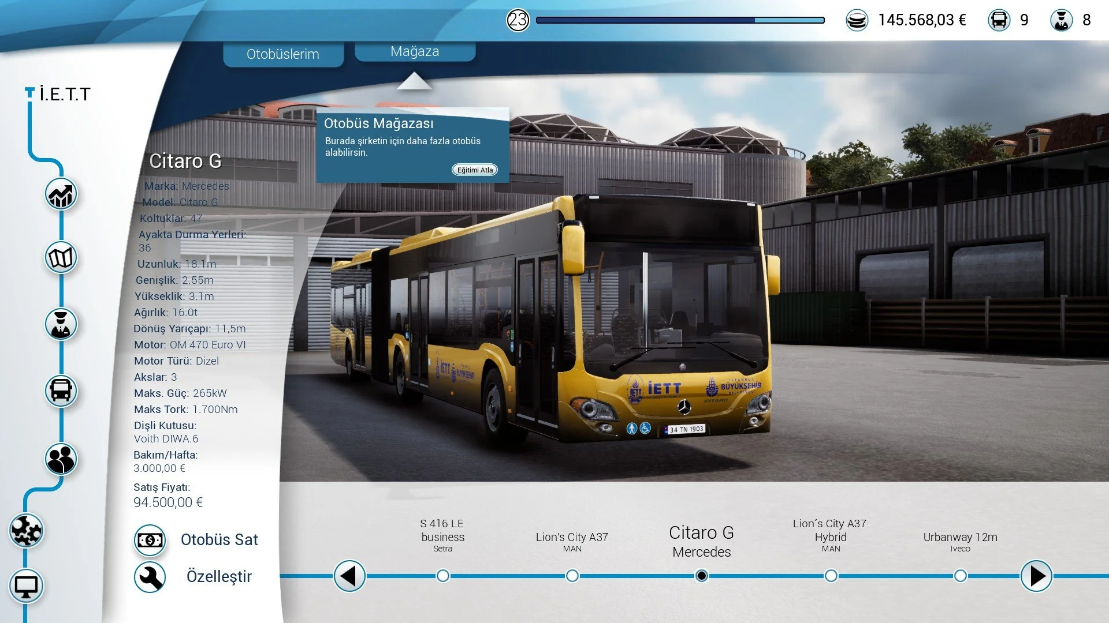Open the driver management sidebar icon
Viewport: 1109px width, 623px height.
61,324
